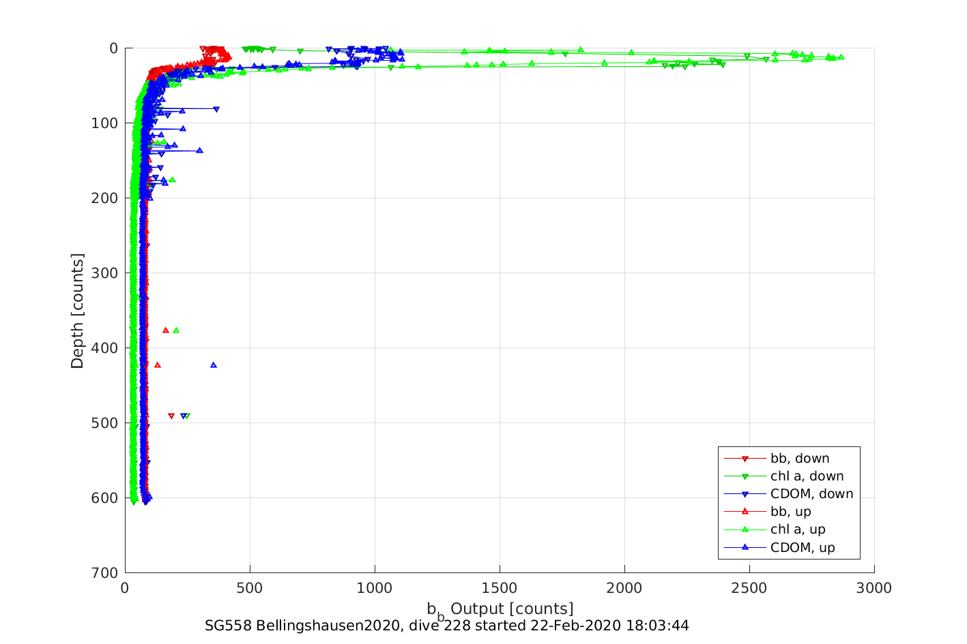Viewport: 967px width, 644px height.
Task: Click the green down-triangle marker in 'chl a, down' legend
Action: (745, 476)
